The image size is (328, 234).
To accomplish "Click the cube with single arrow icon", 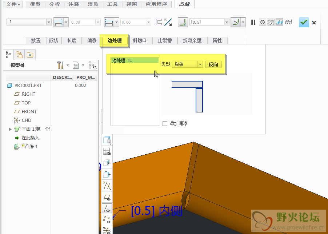I will coord(107,163).
